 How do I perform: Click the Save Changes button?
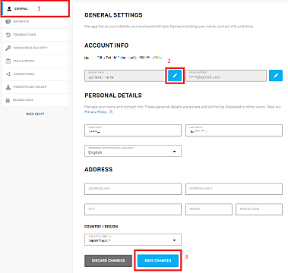[158, 261]
